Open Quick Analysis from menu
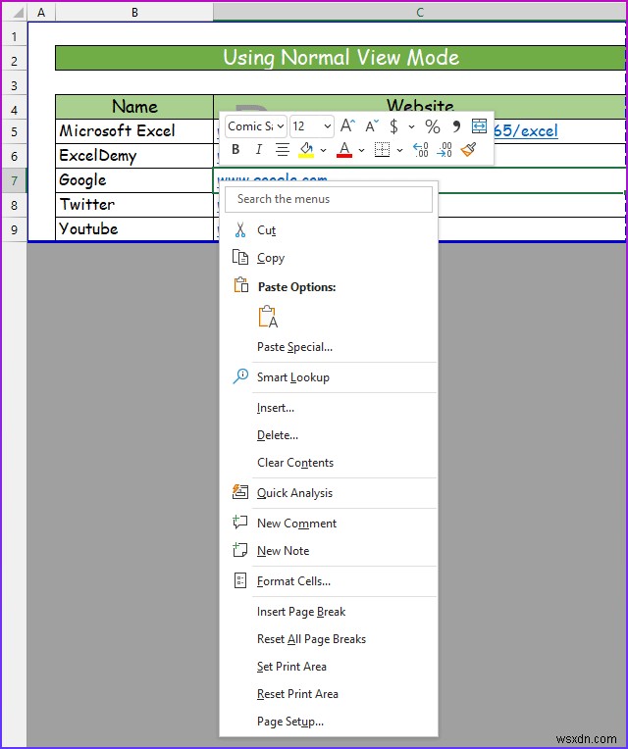The image size is (628, 749). point(329,493)
